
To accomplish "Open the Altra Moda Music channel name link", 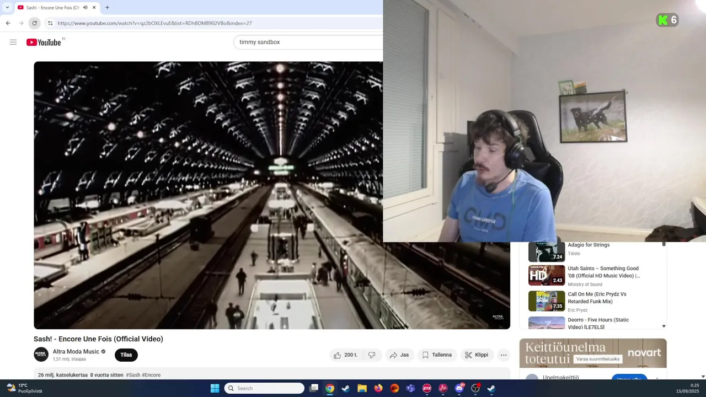I will pos(76,352).
